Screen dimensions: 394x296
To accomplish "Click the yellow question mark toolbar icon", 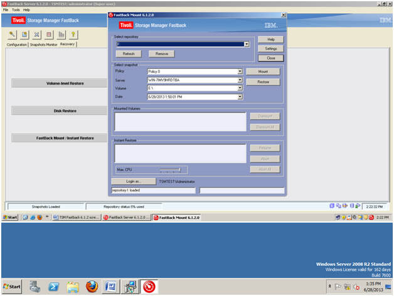I will click(x=73, y=34).
